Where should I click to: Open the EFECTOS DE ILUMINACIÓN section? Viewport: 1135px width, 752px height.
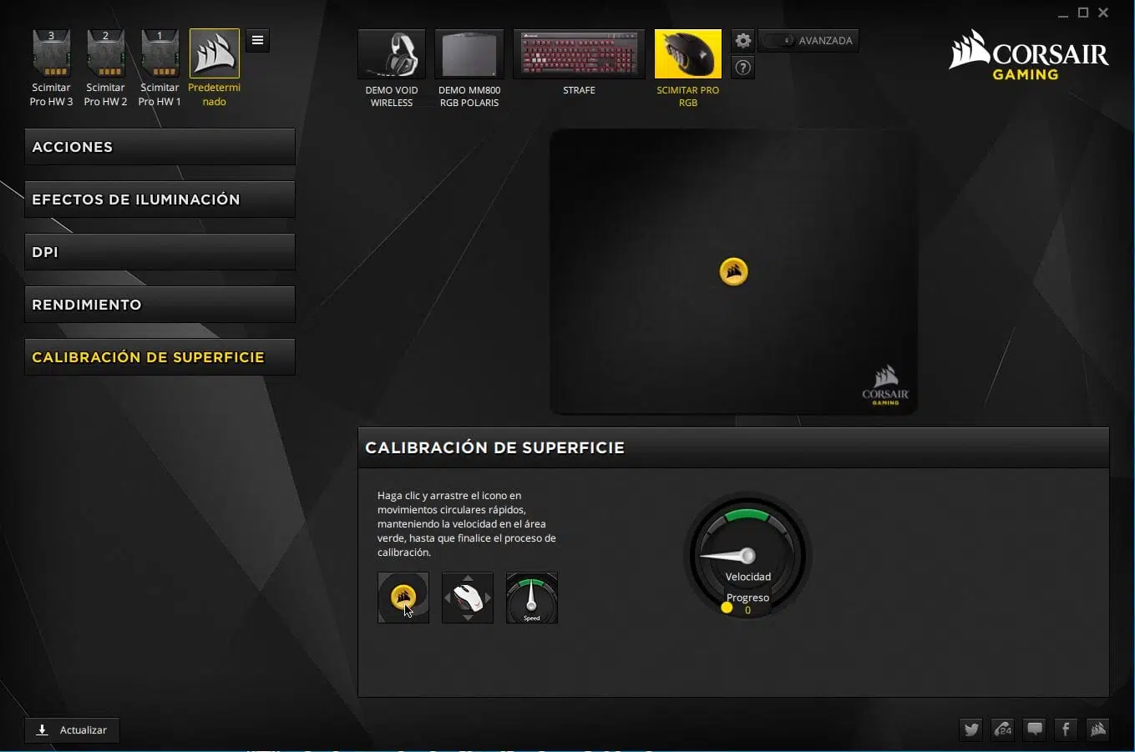click(160, 199)
